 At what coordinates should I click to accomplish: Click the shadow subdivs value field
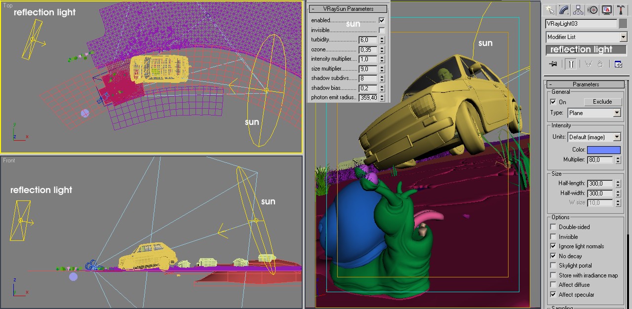pos(368,78)
